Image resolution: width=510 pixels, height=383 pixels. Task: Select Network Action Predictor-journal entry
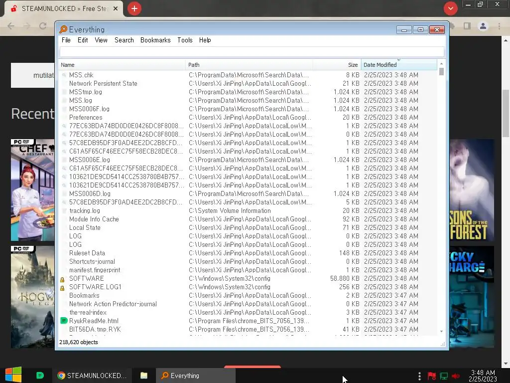point(113,304)
